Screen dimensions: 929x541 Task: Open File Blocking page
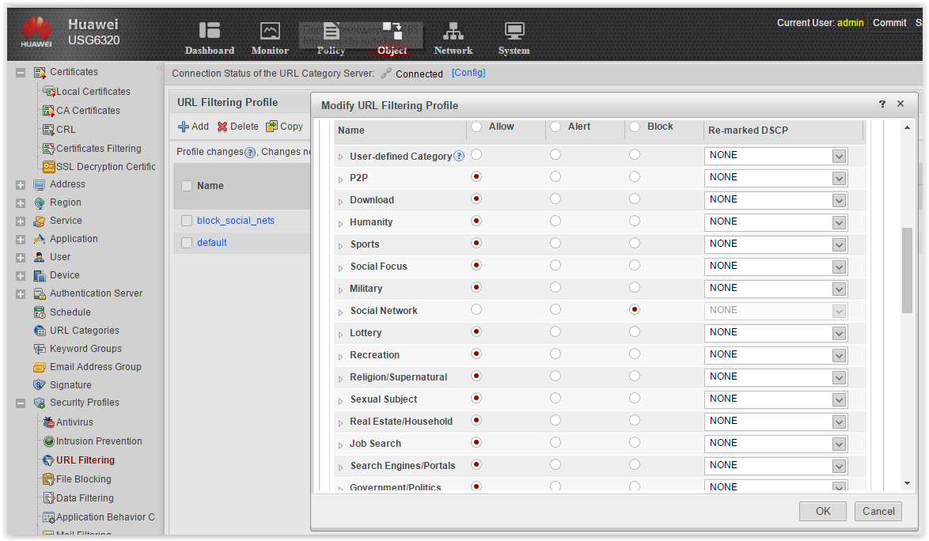(84, 479)
